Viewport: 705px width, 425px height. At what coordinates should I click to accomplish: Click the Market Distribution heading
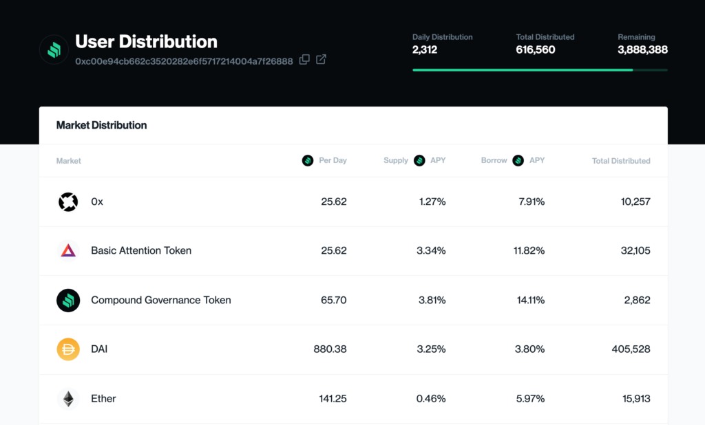coord(102,125)
